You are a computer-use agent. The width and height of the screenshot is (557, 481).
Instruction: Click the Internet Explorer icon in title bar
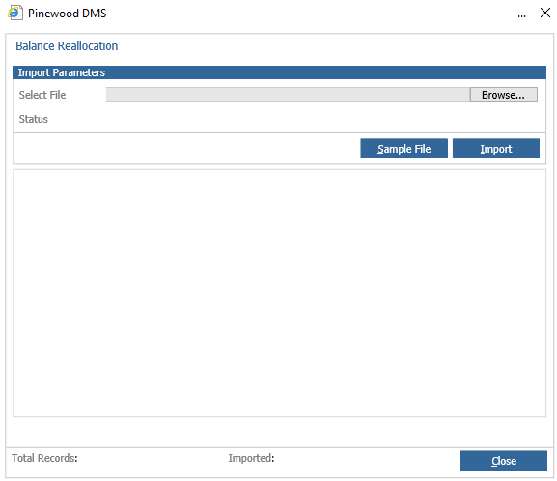coord(14,14)
